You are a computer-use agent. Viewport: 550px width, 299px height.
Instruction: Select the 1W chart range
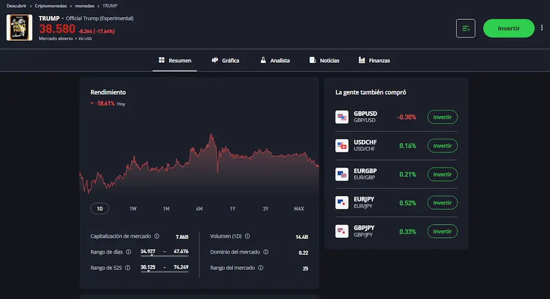[133, 209]
